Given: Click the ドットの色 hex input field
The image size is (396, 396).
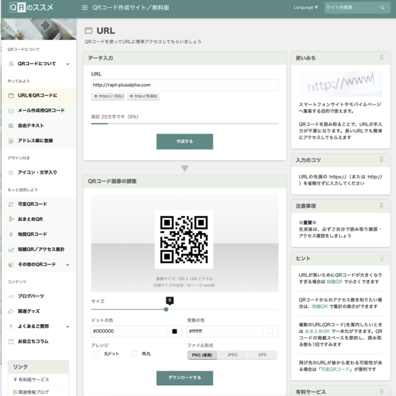Looking at the screenshot, I should pyautogui.click(x=129, y=331).
